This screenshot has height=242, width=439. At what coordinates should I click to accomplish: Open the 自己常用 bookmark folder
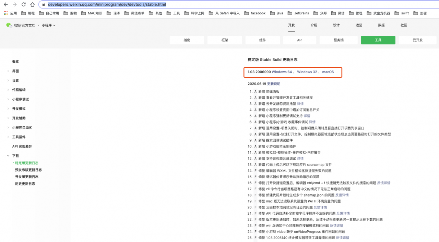click(x=49, y=13)
